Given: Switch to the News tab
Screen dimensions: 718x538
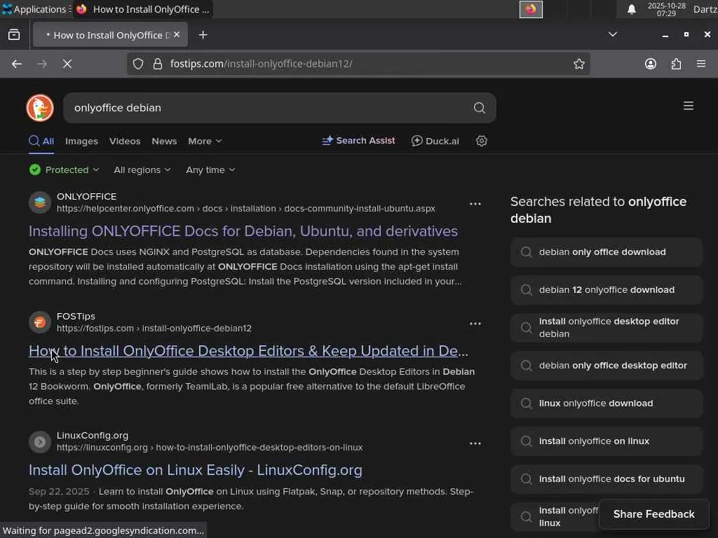Looking at the screenshot, I should [164, 142].
